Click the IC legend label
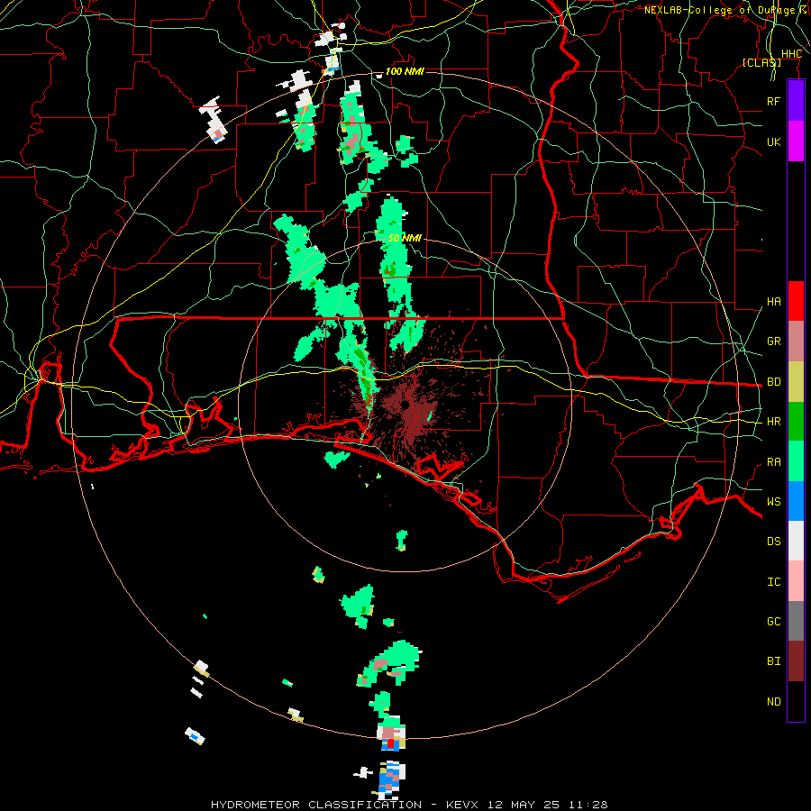The image size is (811, 811). point(773,582)
